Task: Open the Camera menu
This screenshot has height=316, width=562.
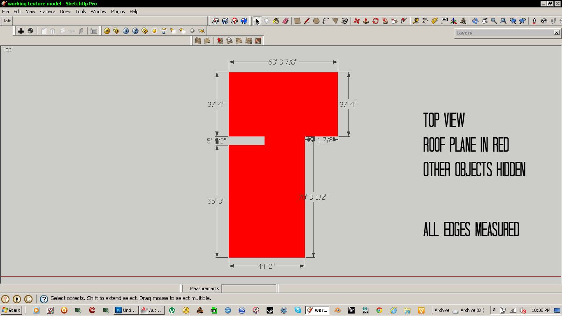Action: point(47,12)
